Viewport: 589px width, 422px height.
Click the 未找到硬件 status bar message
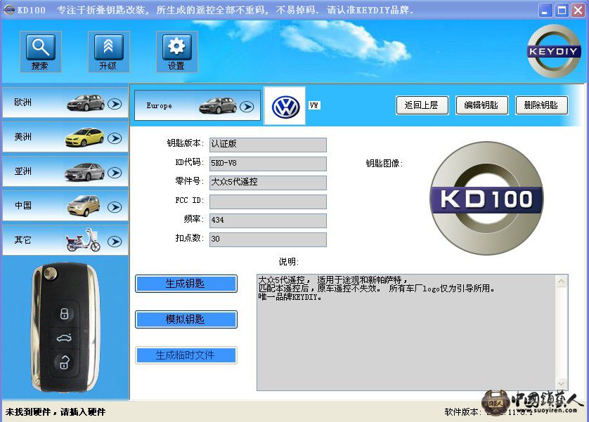pos(56,412)
